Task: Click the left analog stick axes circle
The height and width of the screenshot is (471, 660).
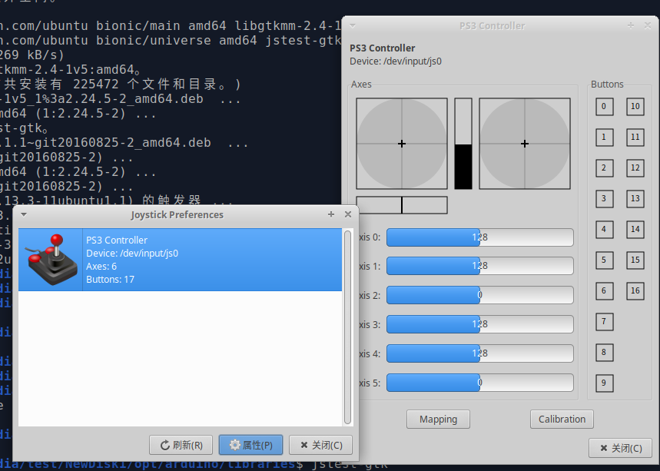Action: pyautogui.click(x=402, y=144)
